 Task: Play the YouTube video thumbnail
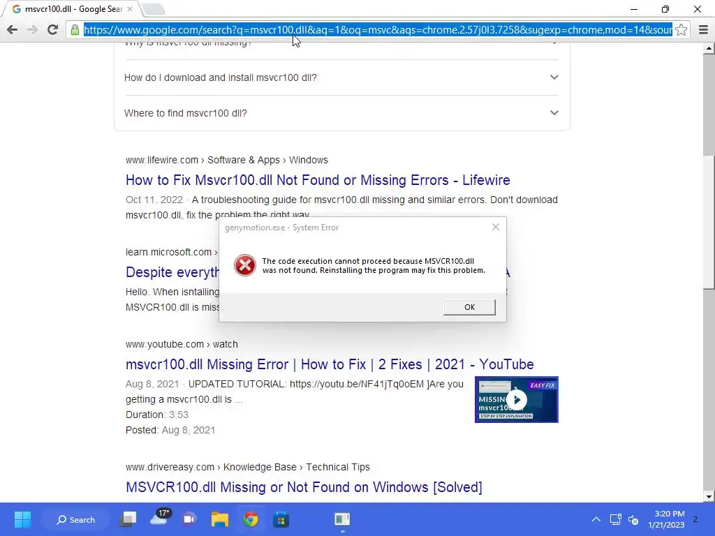pyautogui.click(x=516, y=400)
